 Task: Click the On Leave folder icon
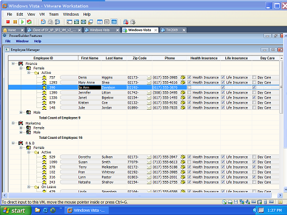click(36, 187)
